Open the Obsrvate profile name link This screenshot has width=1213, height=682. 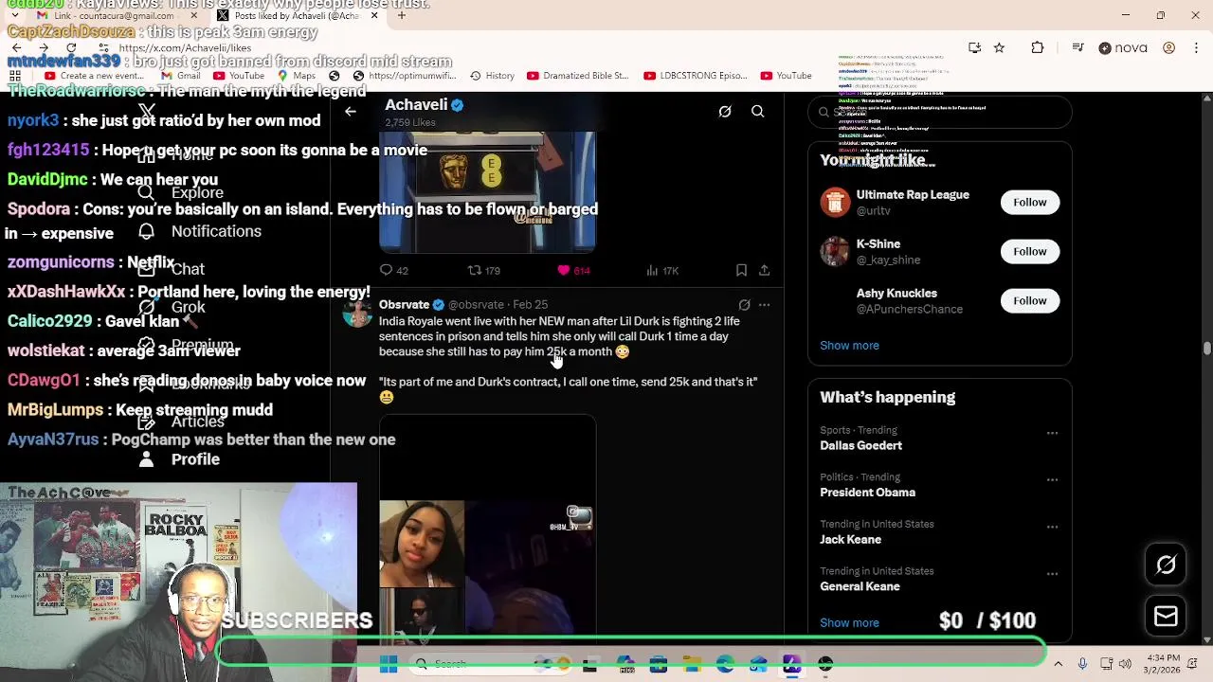point(405,305)
